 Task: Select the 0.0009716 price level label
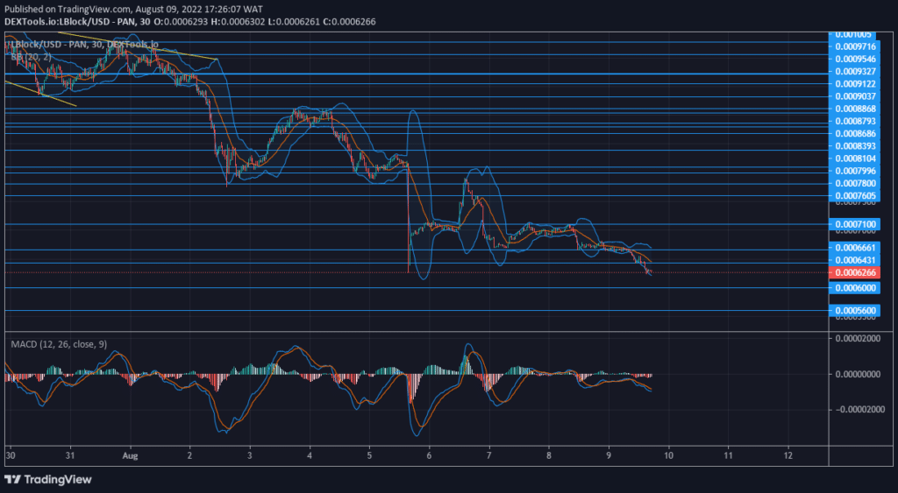pyautogui.click(x=855, y=46)
